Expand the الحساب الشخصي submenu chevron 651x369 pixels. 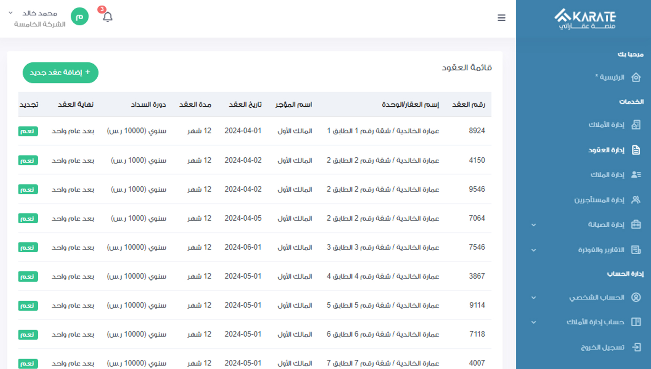534,298
